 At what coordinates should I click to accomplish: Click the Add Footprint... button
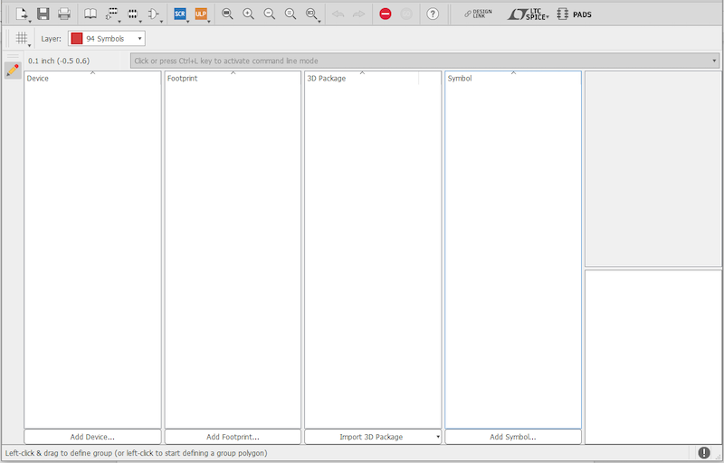coord(233,437)
